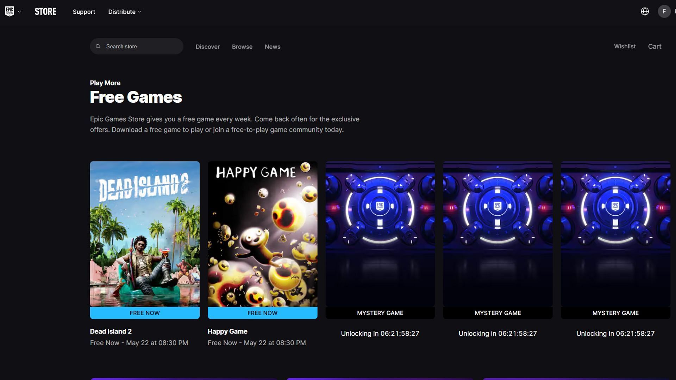Click the second MYSTERY GAME label

[x=498, y=313]
